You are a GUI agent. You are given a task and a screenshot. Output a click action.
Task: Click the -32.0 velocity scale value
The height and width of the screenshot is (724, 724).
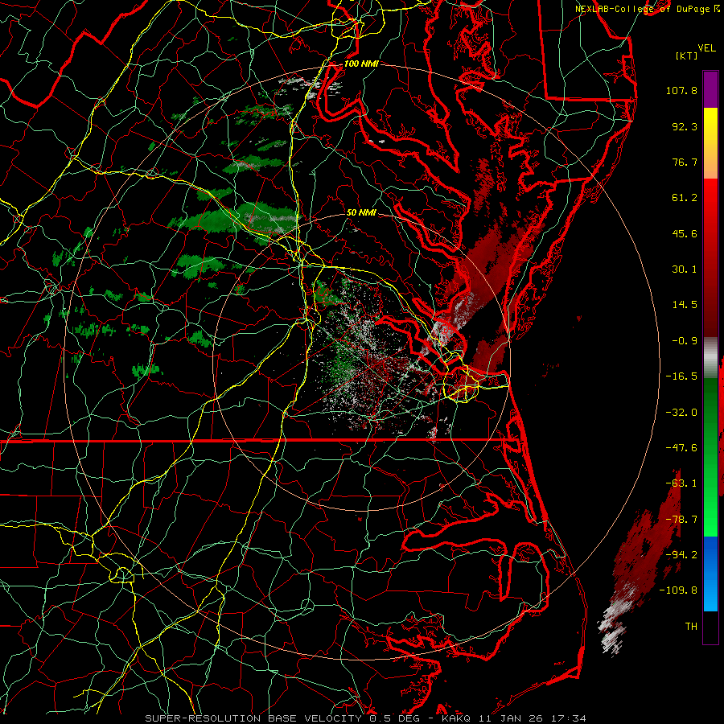[681, 413]
